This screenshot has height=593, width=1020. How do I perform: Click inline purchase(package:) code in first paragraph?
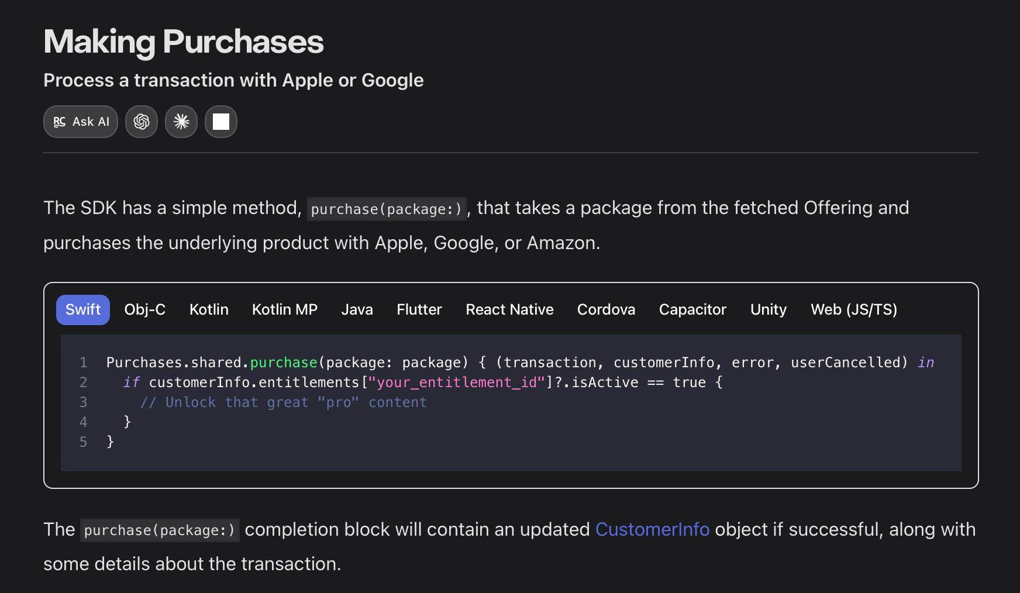click(387, 209)
